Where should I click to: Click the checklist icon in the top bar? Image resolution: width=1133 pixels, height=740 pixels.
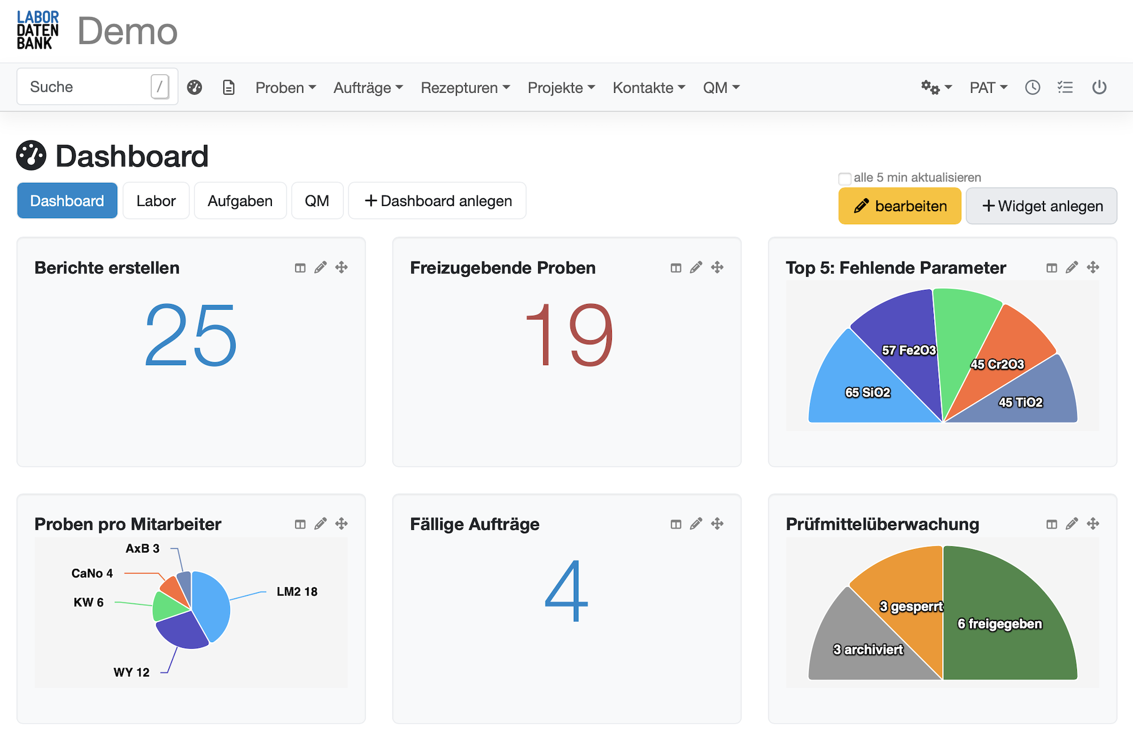click(1065, 87)
